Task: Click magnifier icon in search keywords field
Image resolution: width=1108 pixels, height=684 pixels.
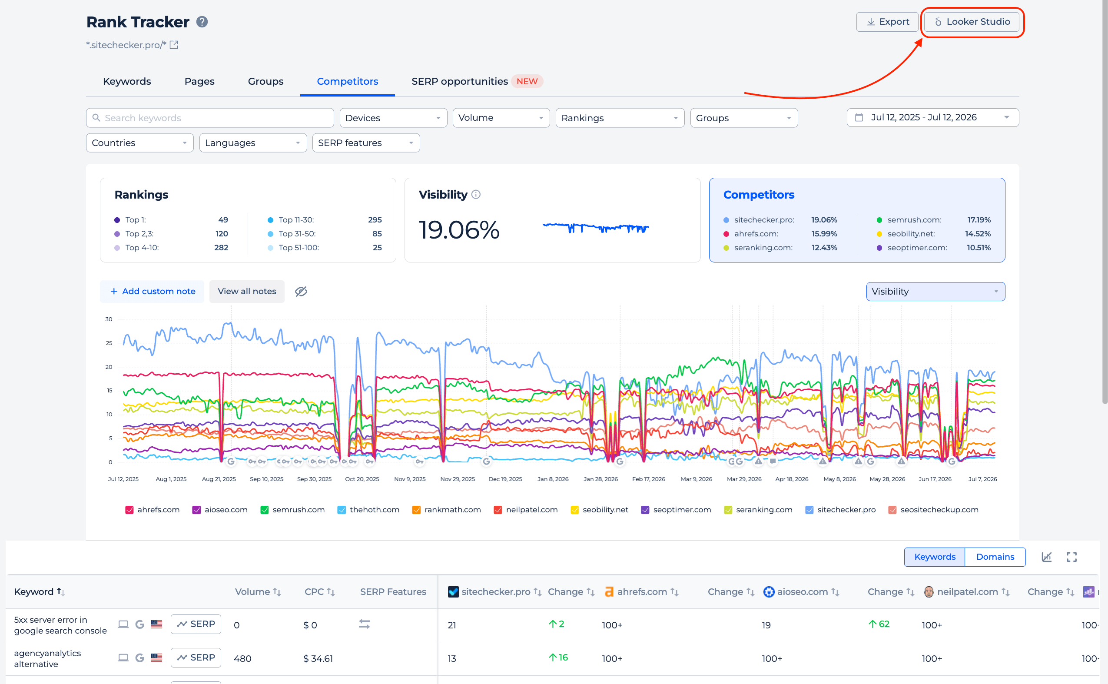Action: point(96,118)
